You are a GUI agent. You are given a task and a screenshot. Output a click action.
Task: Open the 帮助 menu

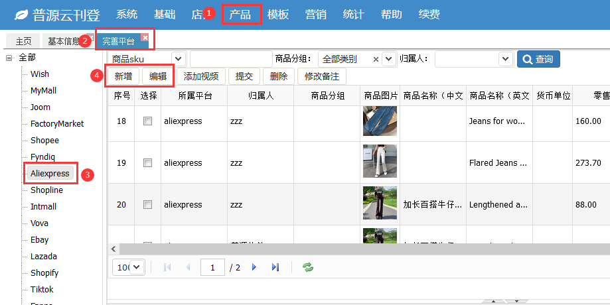392,15
